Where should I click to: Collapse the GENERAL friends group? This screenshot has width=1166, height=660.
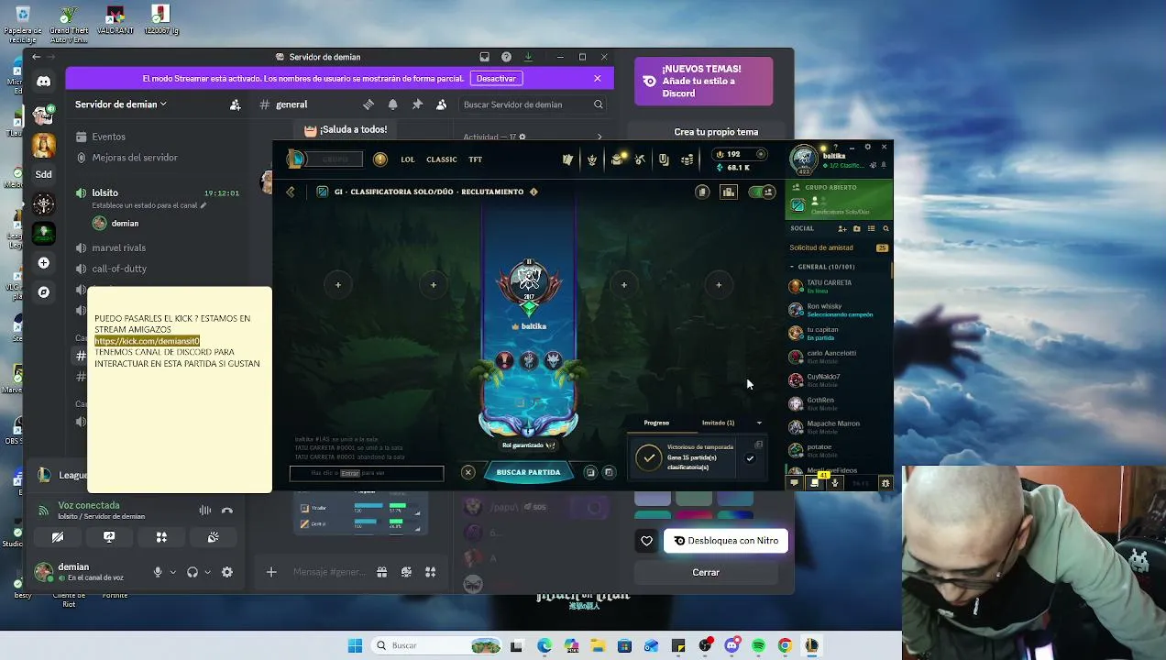[x=792, y=267]
